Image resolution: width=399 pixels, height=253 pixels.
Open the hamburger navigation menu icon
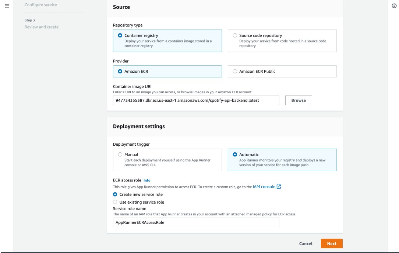[7, 7]
